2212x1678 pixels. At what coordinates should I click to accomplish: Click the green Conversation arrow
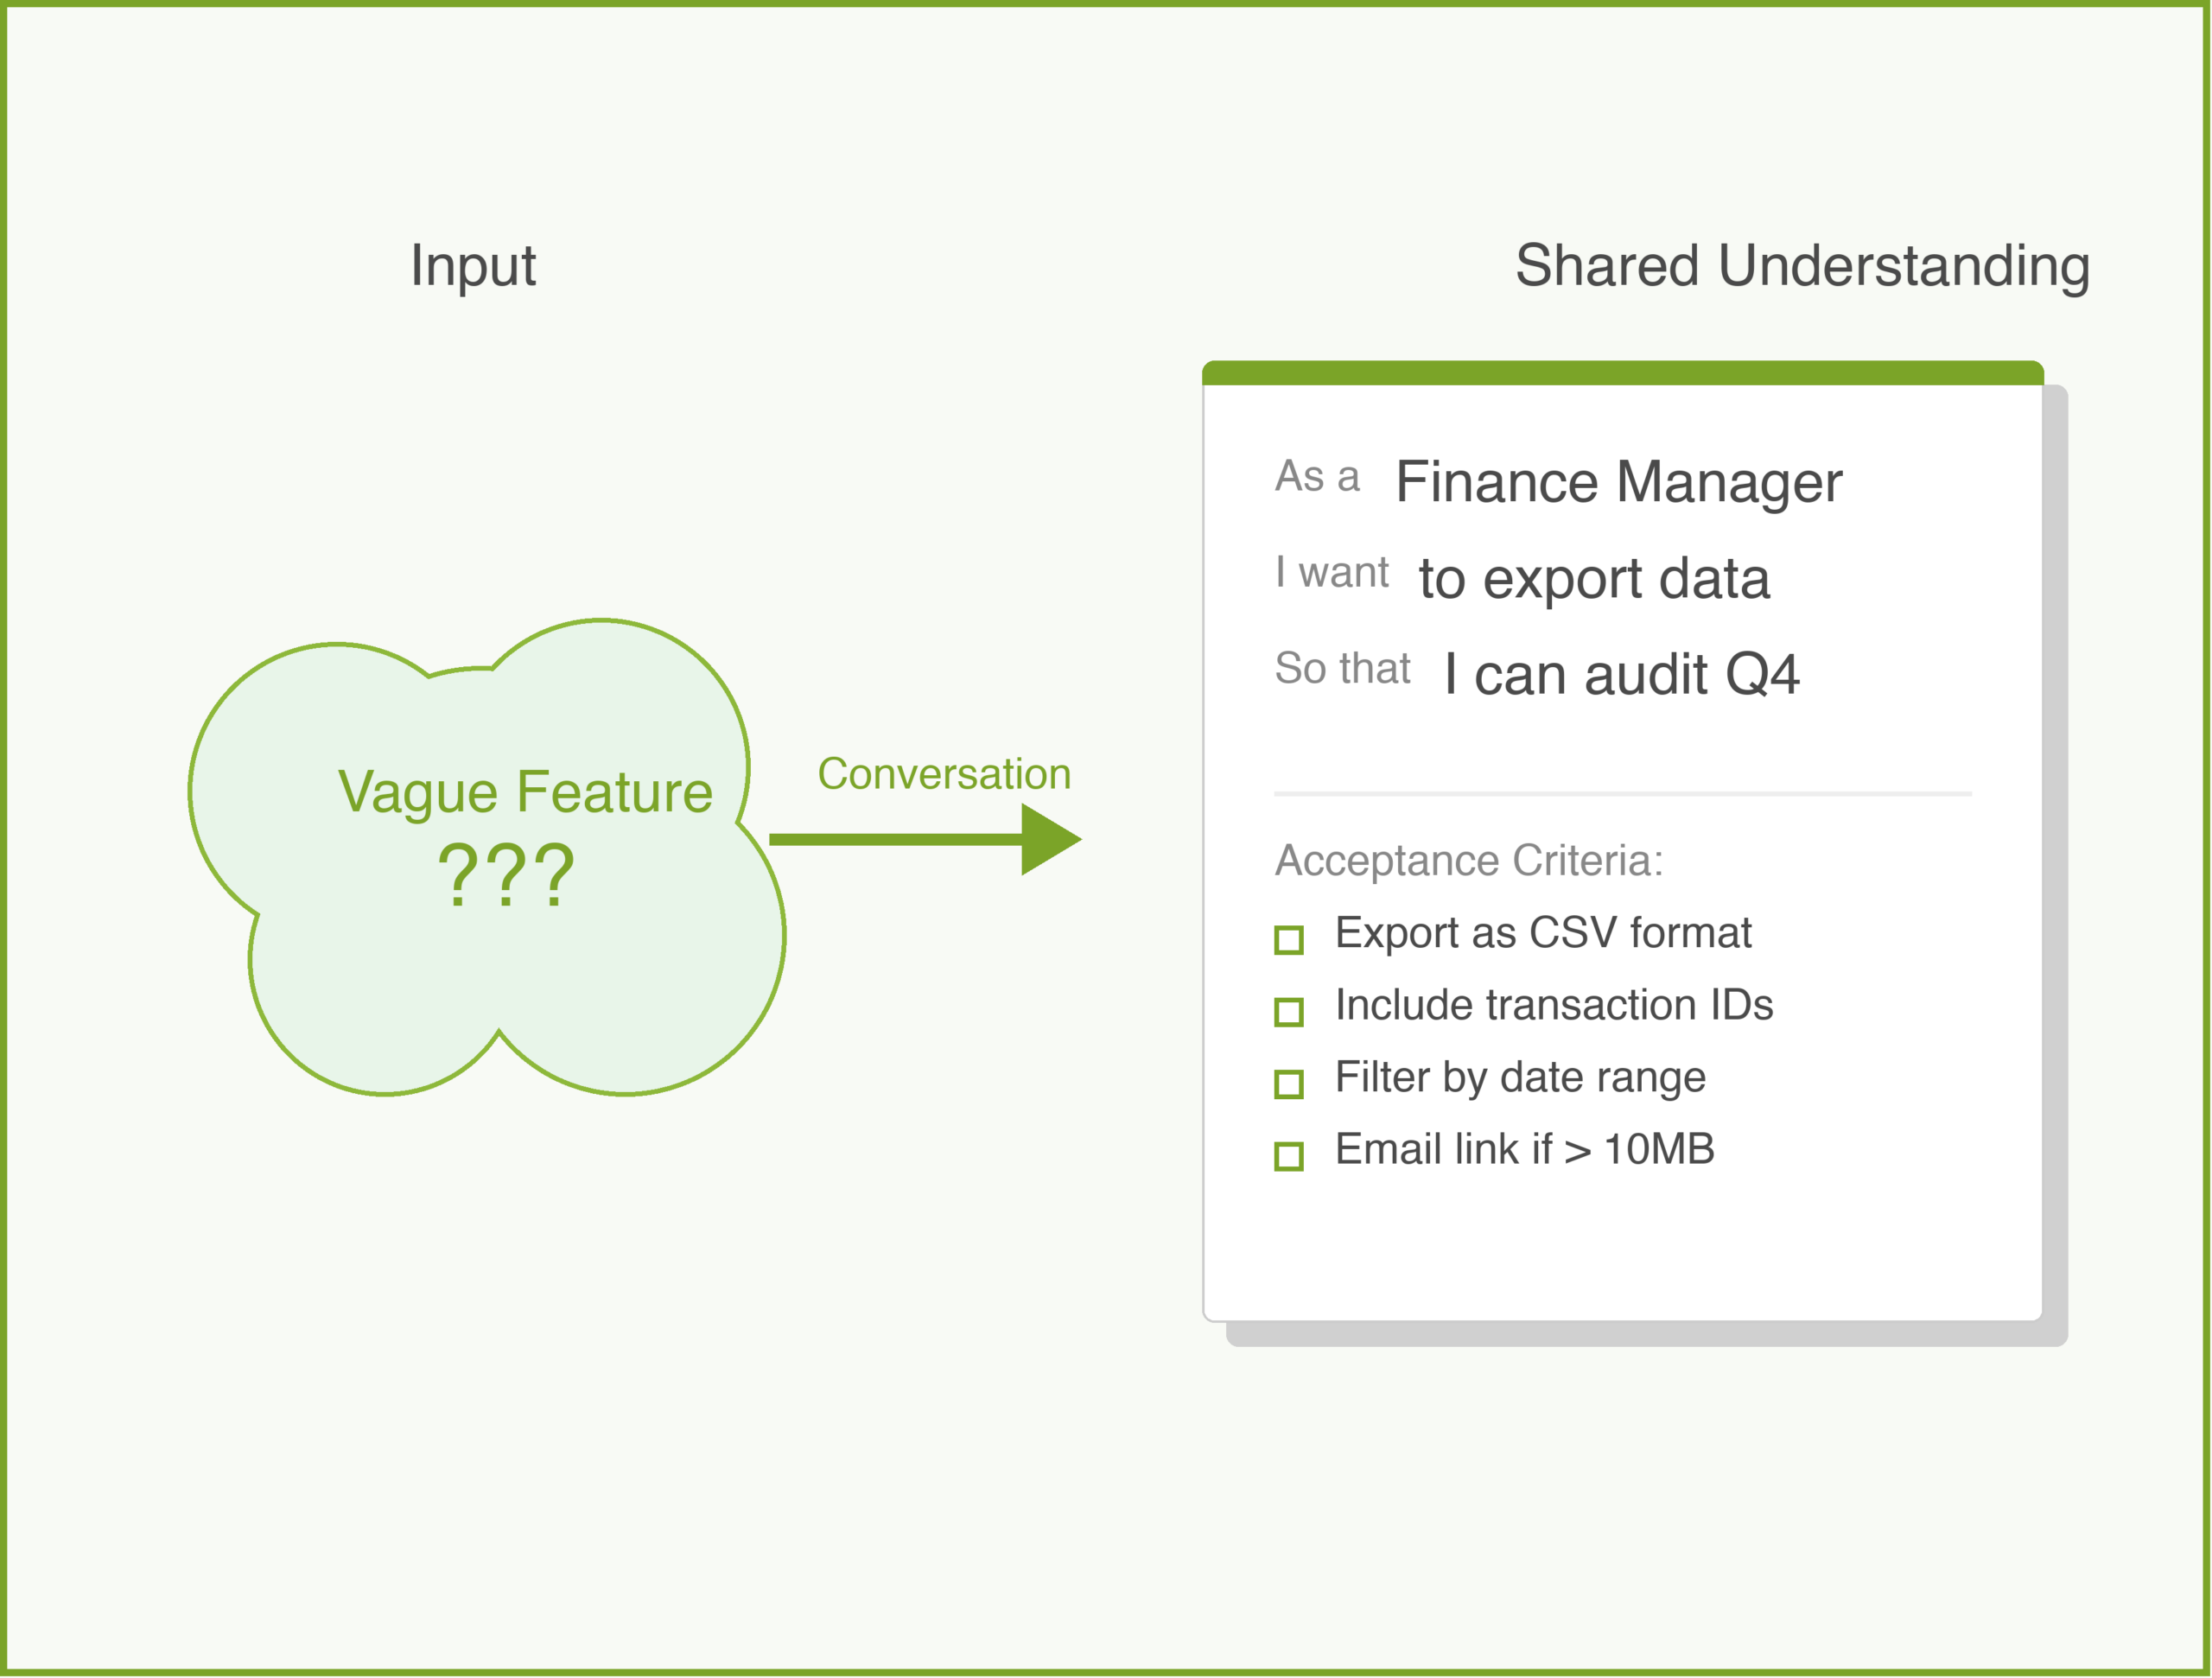[925, 839]
